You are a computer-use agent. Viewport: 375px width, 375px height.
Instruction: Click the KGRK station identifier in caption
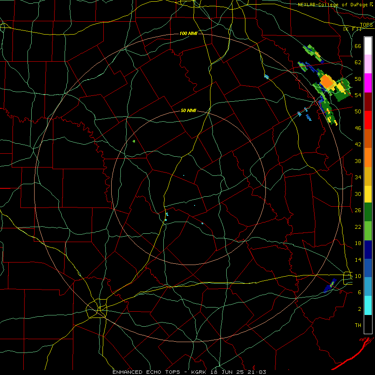[200, 372]
